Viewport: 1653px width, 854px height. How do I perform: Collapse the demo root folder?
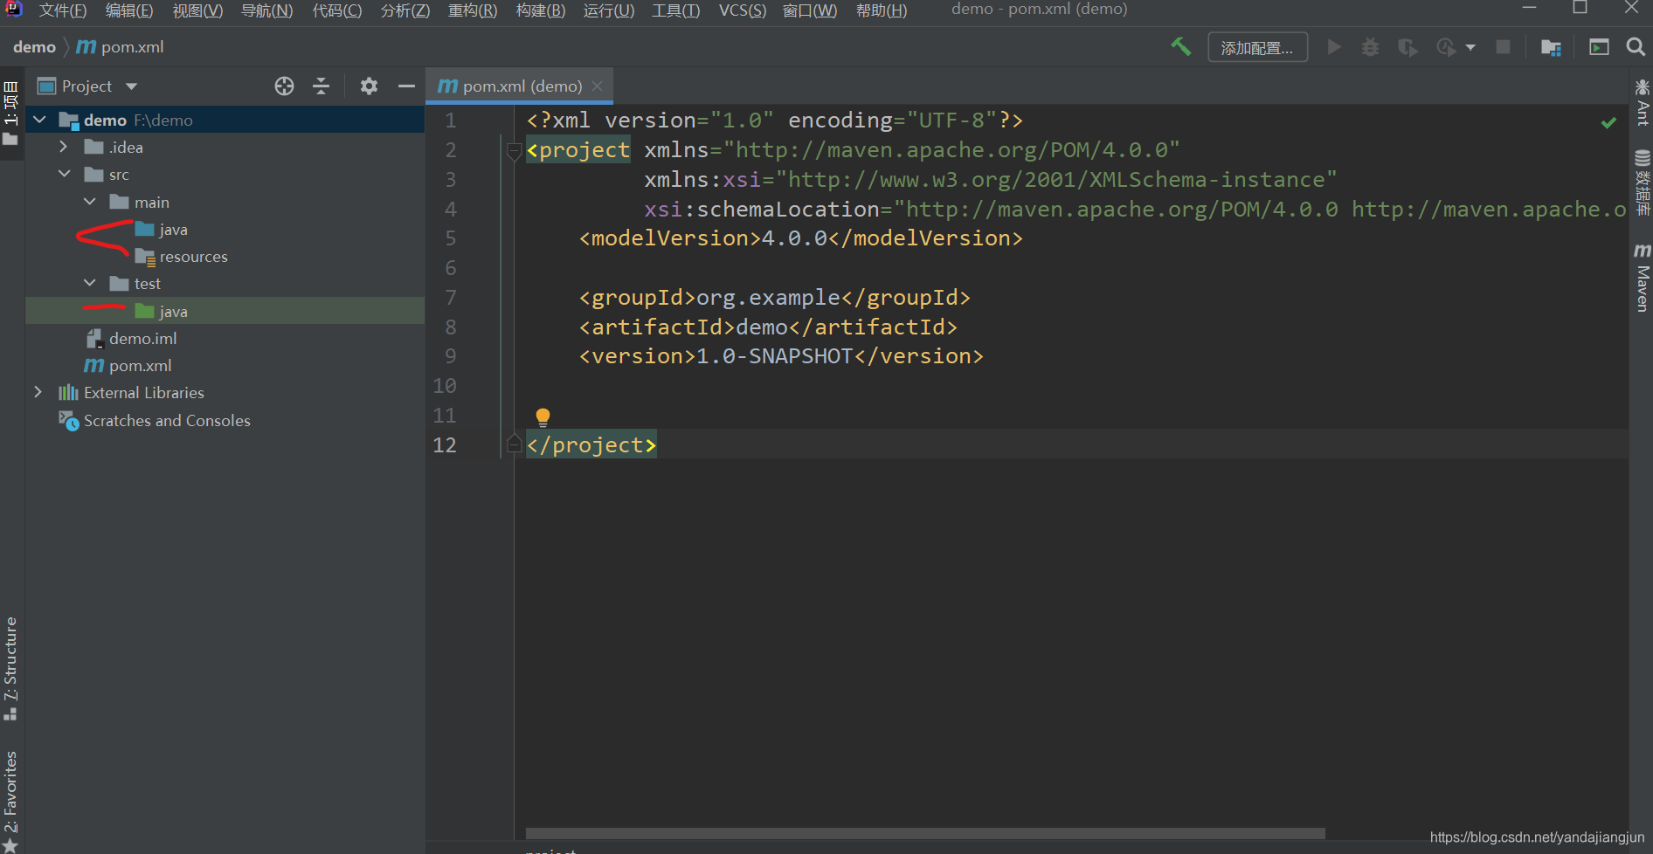[40, 120]
